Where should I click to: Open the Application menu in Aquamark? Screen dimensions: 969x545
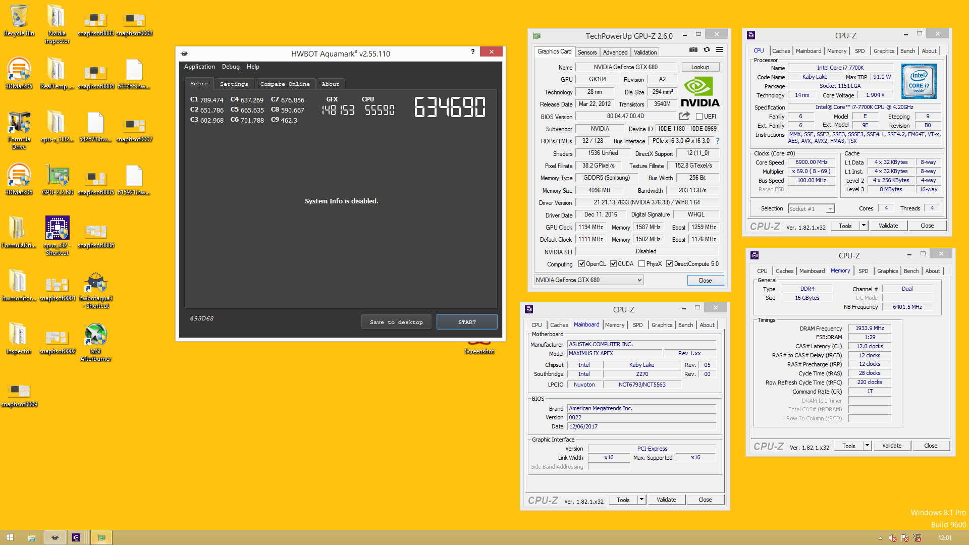[199, 67]
